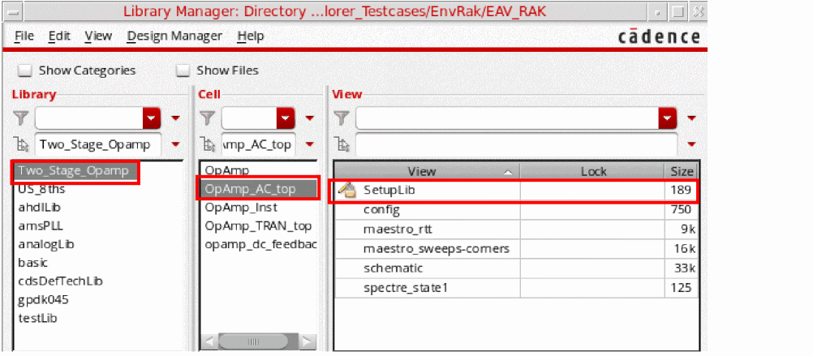Screen dimensions: 813x356
Task: Click the View search tree icon
Action: pos(341,144)
